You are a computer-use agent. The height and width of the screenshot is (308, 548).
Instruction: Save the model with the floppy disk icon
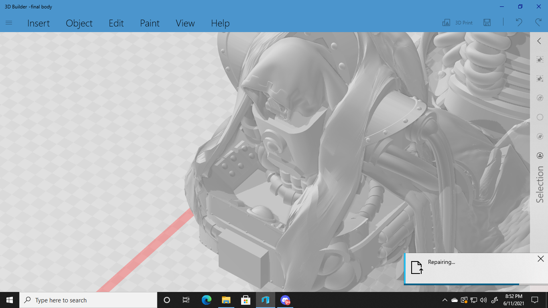click(487, 23)
